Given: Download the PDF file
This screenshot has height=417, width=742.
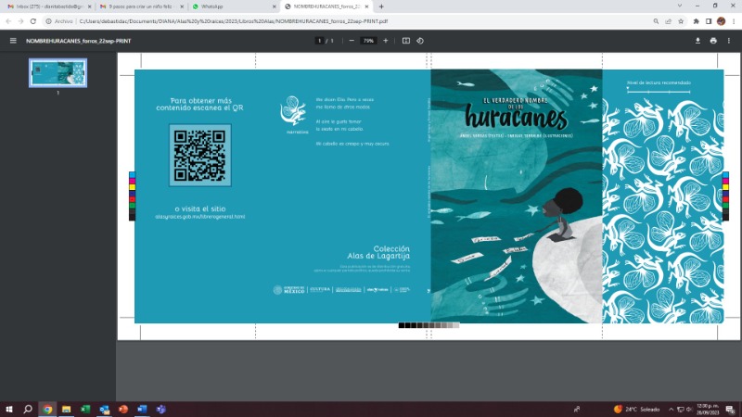Looking at the screenshot, I should tap(697, 41).
